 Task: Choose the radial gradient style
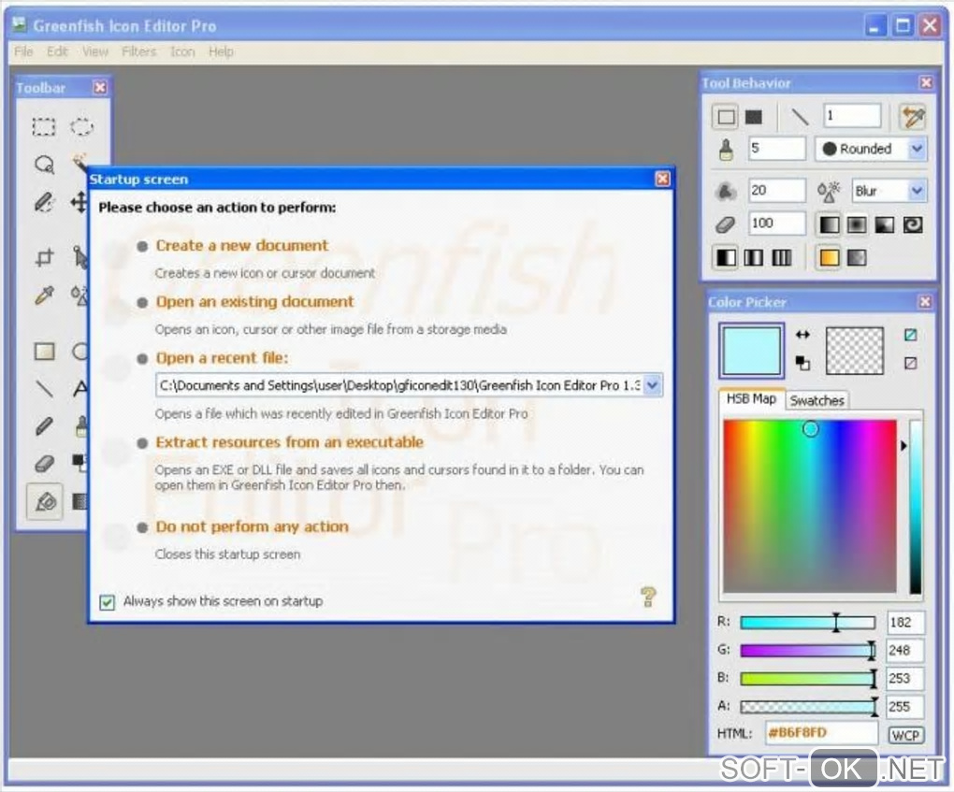(x=856, y=225)
